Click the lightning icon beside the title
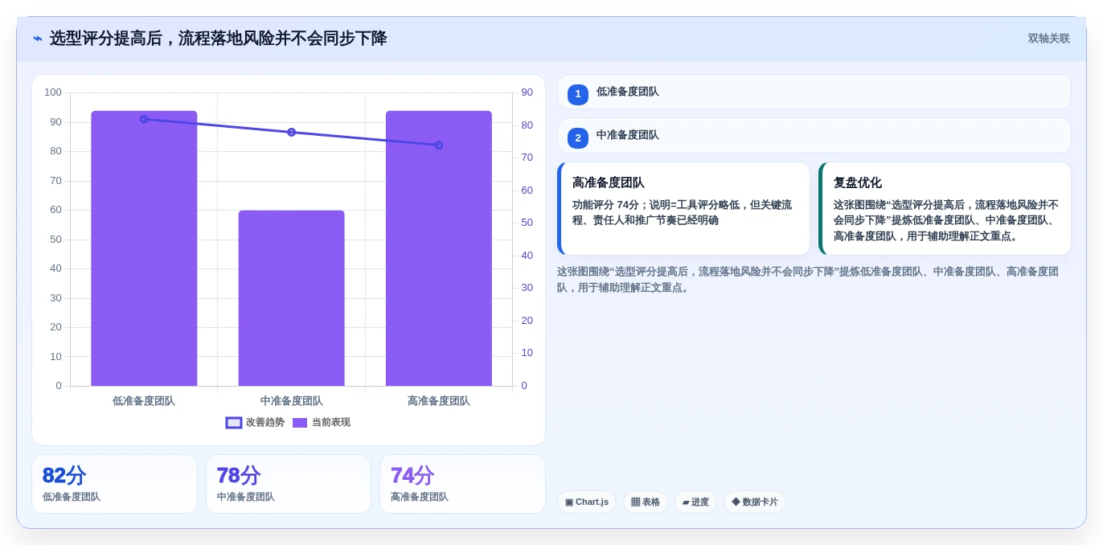1103x545 pixels. click(x=38, y=39)
